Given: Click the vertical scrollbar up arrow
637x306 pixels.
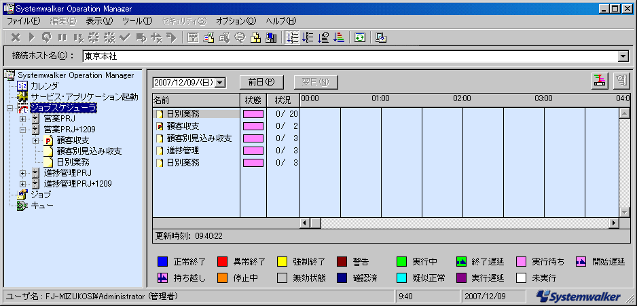Looking at the screenshot, I should 624,113.
